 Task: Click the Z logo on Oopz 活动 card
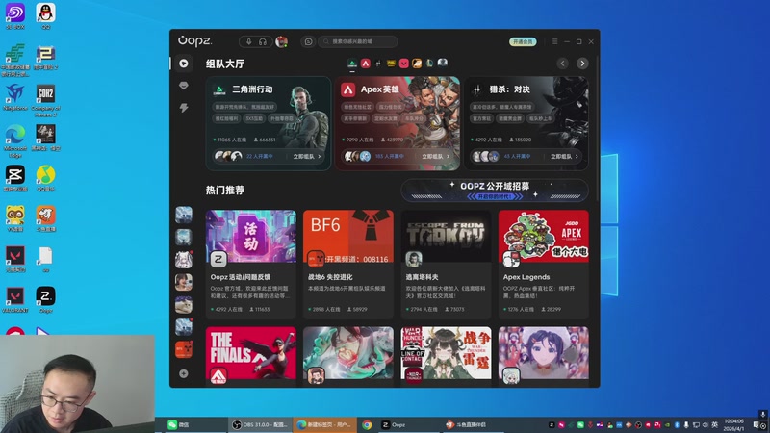click(x=218, y=259)
